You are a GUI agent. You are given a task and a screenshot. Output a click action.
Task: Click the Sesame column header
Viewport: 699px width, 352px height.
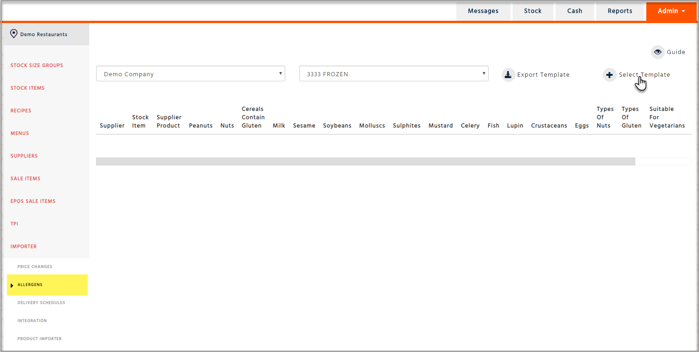pyautogui.click(x=304, y=126)
